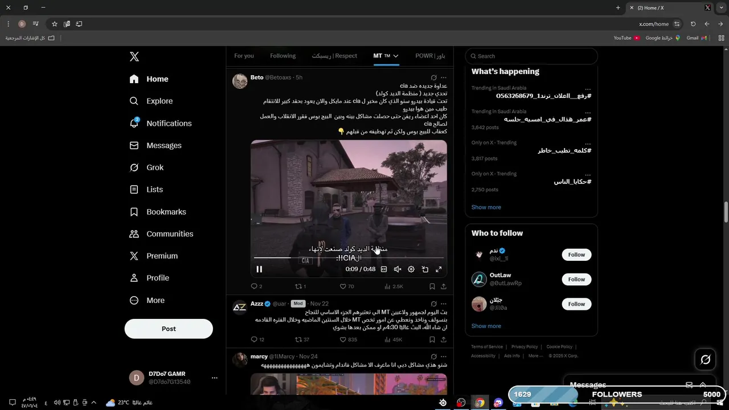Share Azzz's post
The image size is (729, 410).
(x=444, y=339)
